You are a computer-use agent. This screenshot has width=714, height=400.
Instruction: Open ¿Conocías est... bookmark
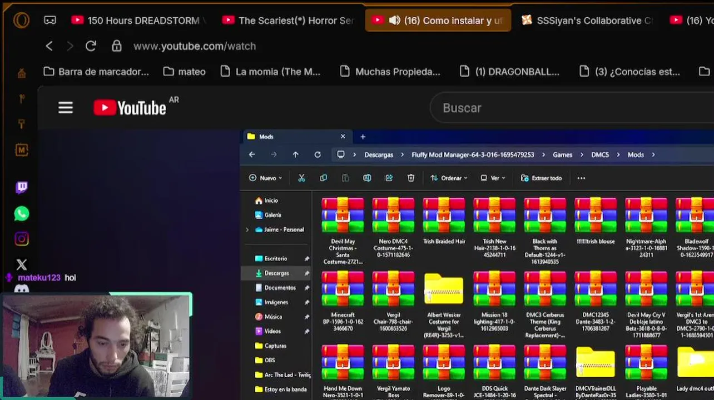click(x=629, y=72)
